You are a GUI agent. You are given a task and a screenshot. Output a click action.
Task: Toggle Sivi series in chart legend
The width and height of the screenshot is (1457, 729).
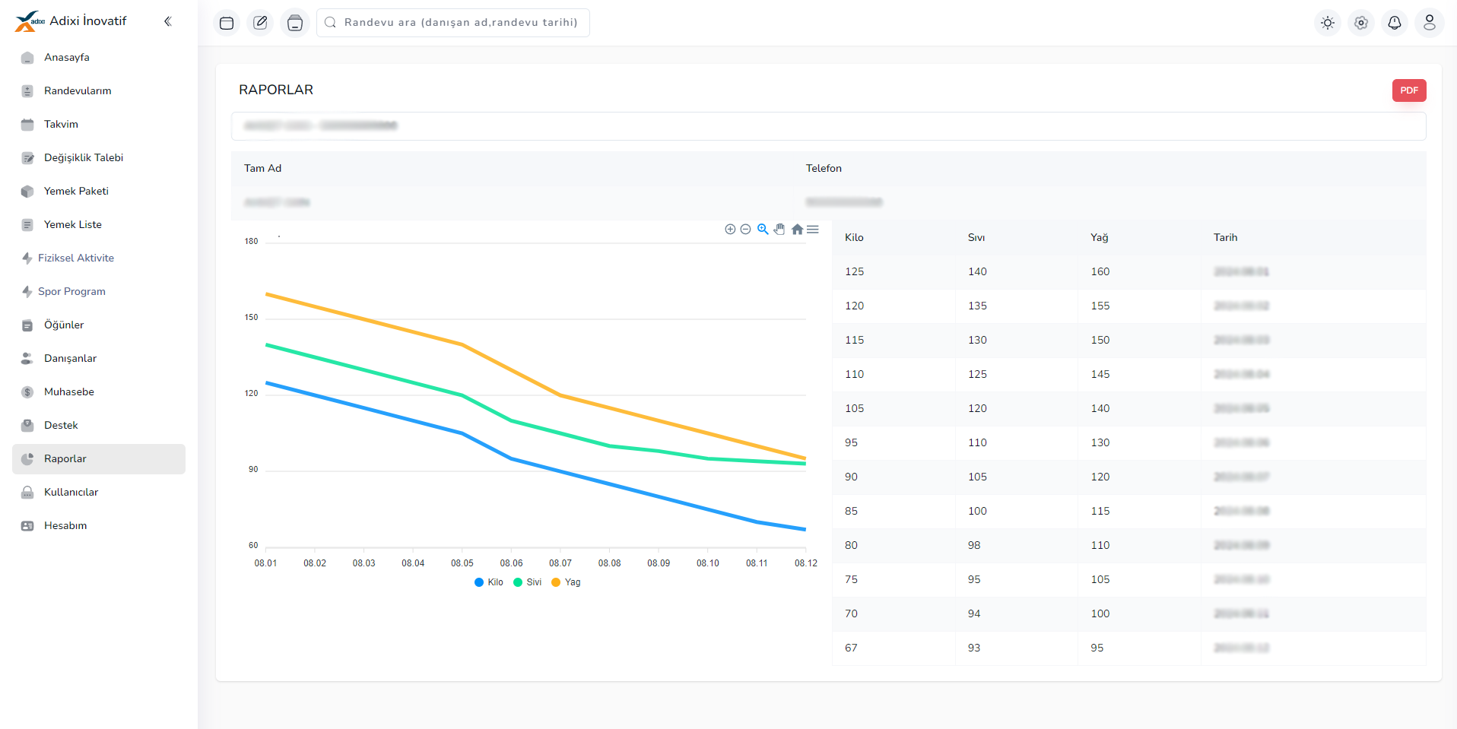pos(528,582)
